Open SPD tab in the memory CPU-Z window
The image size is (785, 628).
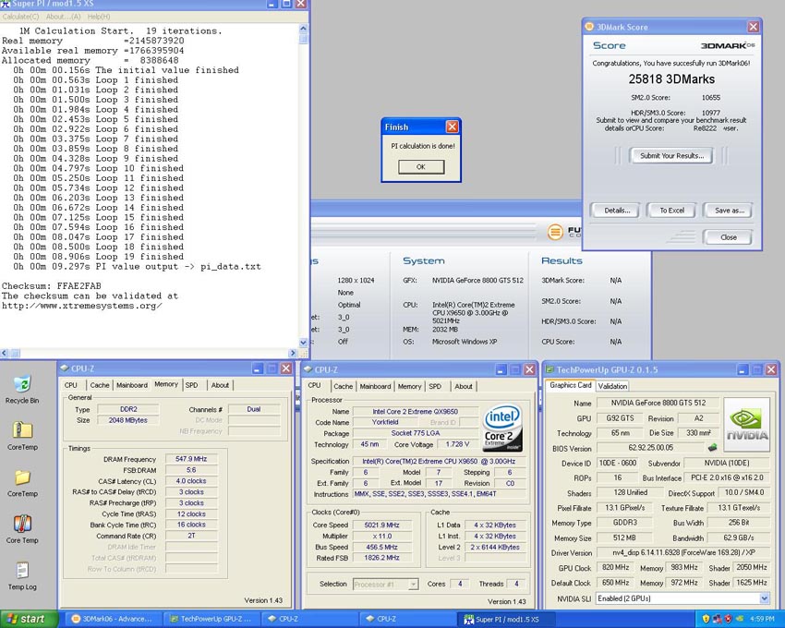point(192,385)
